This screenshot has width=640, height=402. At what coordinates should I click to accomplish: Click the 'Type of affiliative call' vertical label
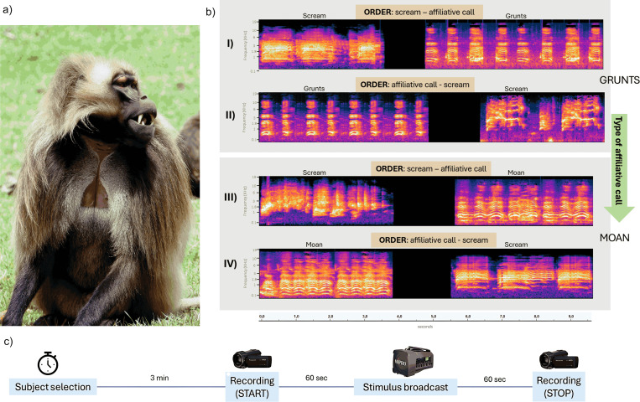[618, 160]
